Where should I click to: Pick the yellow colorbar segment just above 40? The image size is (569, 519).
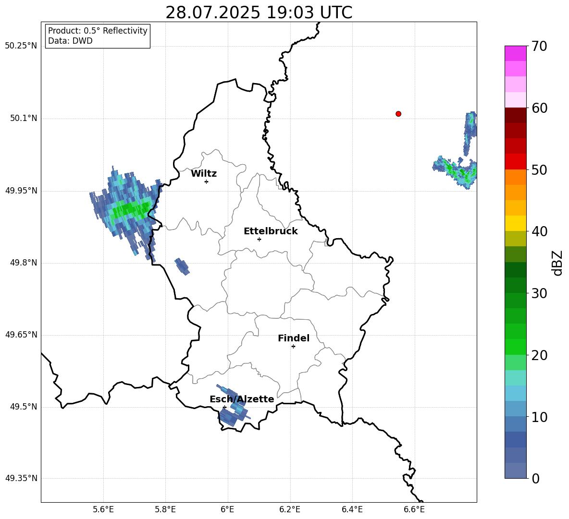[x=515, y=223]
